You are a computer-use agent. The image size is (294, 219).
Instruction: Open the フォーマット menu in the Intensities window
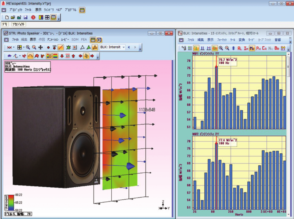coord(222,40)
